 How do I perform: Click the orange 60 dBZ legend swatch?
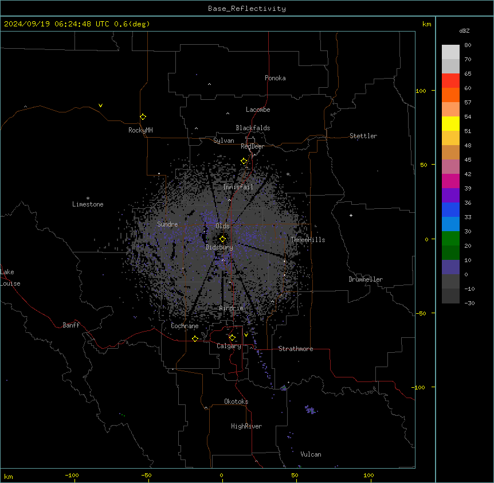click(x=450, y=95)
